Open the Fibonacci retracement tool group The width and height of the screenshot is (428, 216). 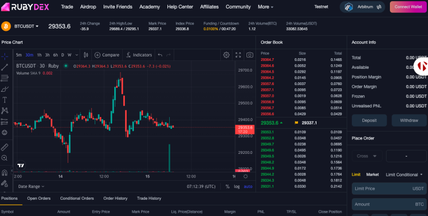(x=4, y=78)
